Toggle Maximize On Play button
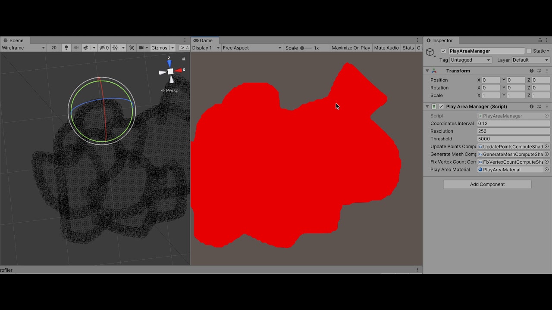This screenshot has height=310, width=552. [x=351, y=48]
